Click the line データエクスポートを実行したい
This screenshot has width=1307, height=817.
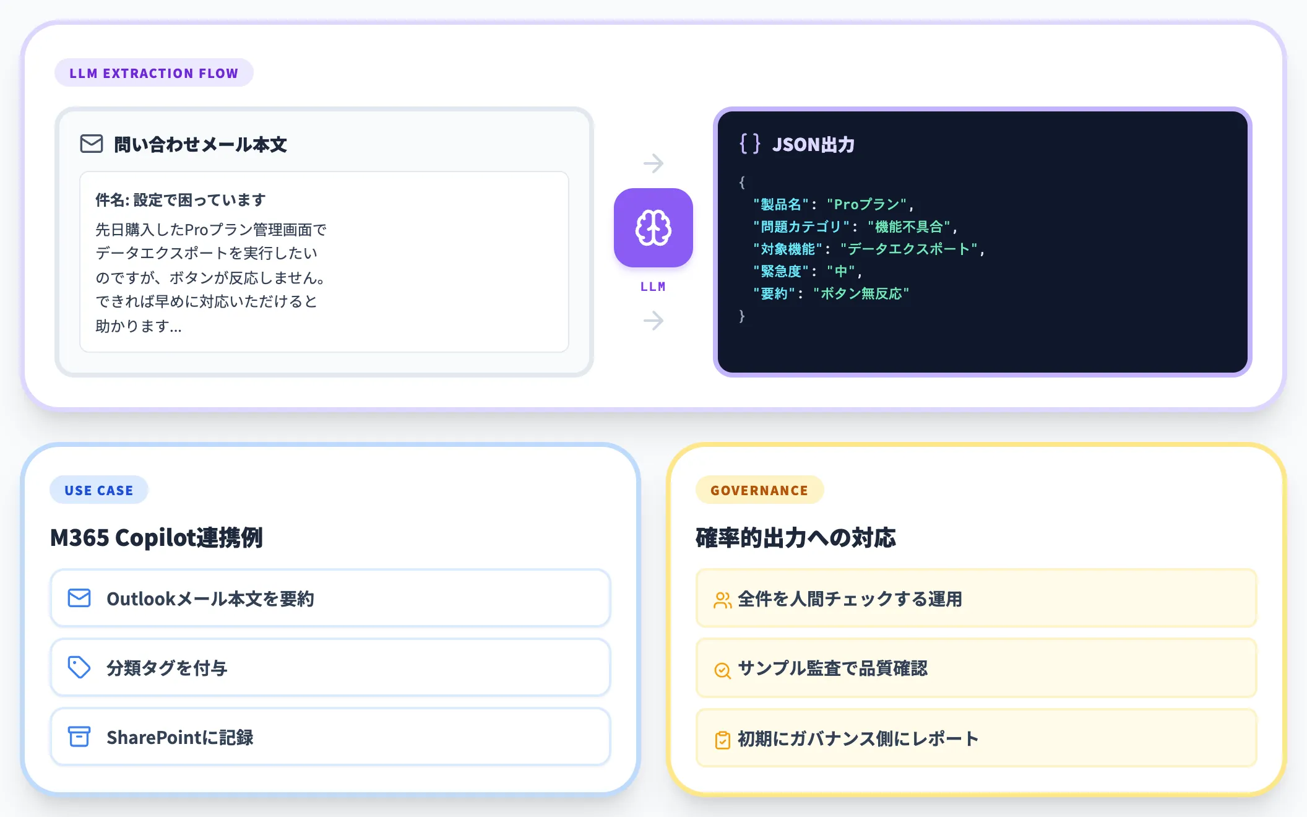click(x=207, y=253)
